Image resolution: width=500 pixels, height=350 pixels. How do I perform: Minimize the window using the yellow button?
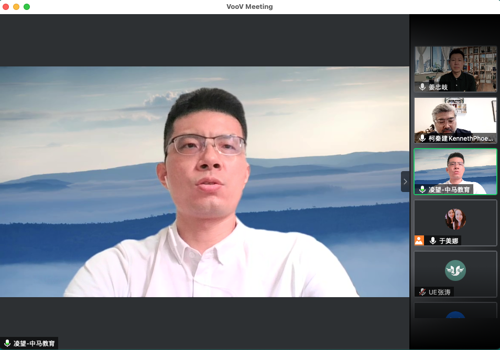[x=16, y=7]
